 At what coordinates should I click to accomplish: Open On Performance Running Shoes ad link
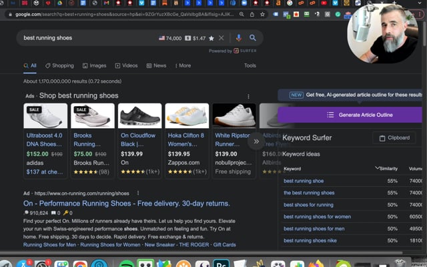coord(126,204)
